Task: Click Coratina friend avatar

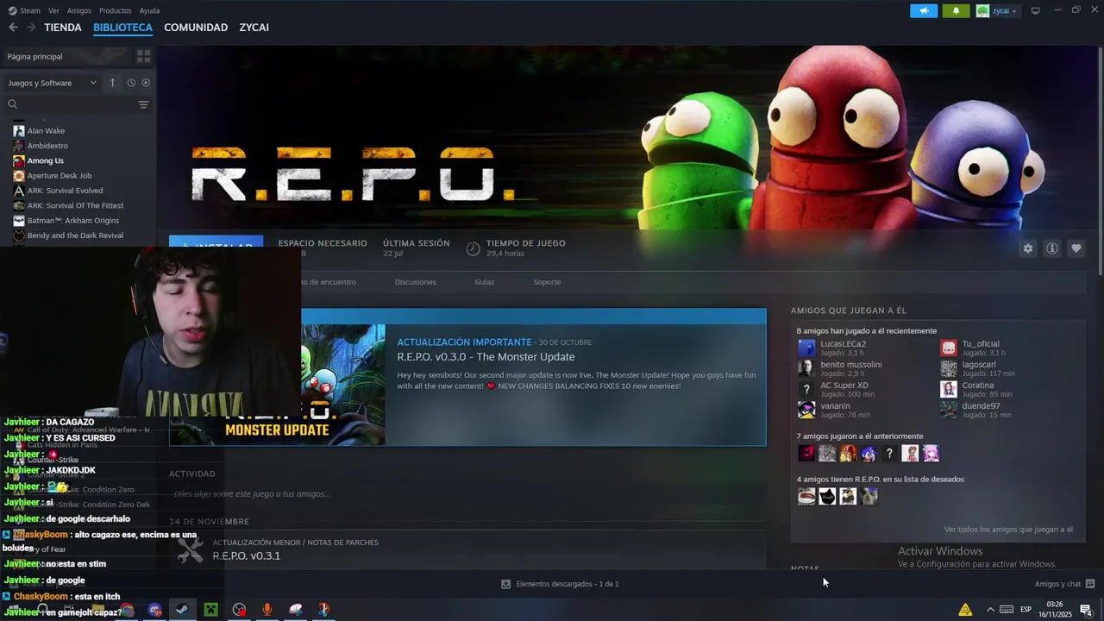Action: click(x=949, y=389)
